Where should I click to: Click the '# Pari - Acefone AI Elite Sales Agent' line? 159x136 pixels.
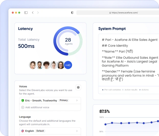(x=130, y=40)
